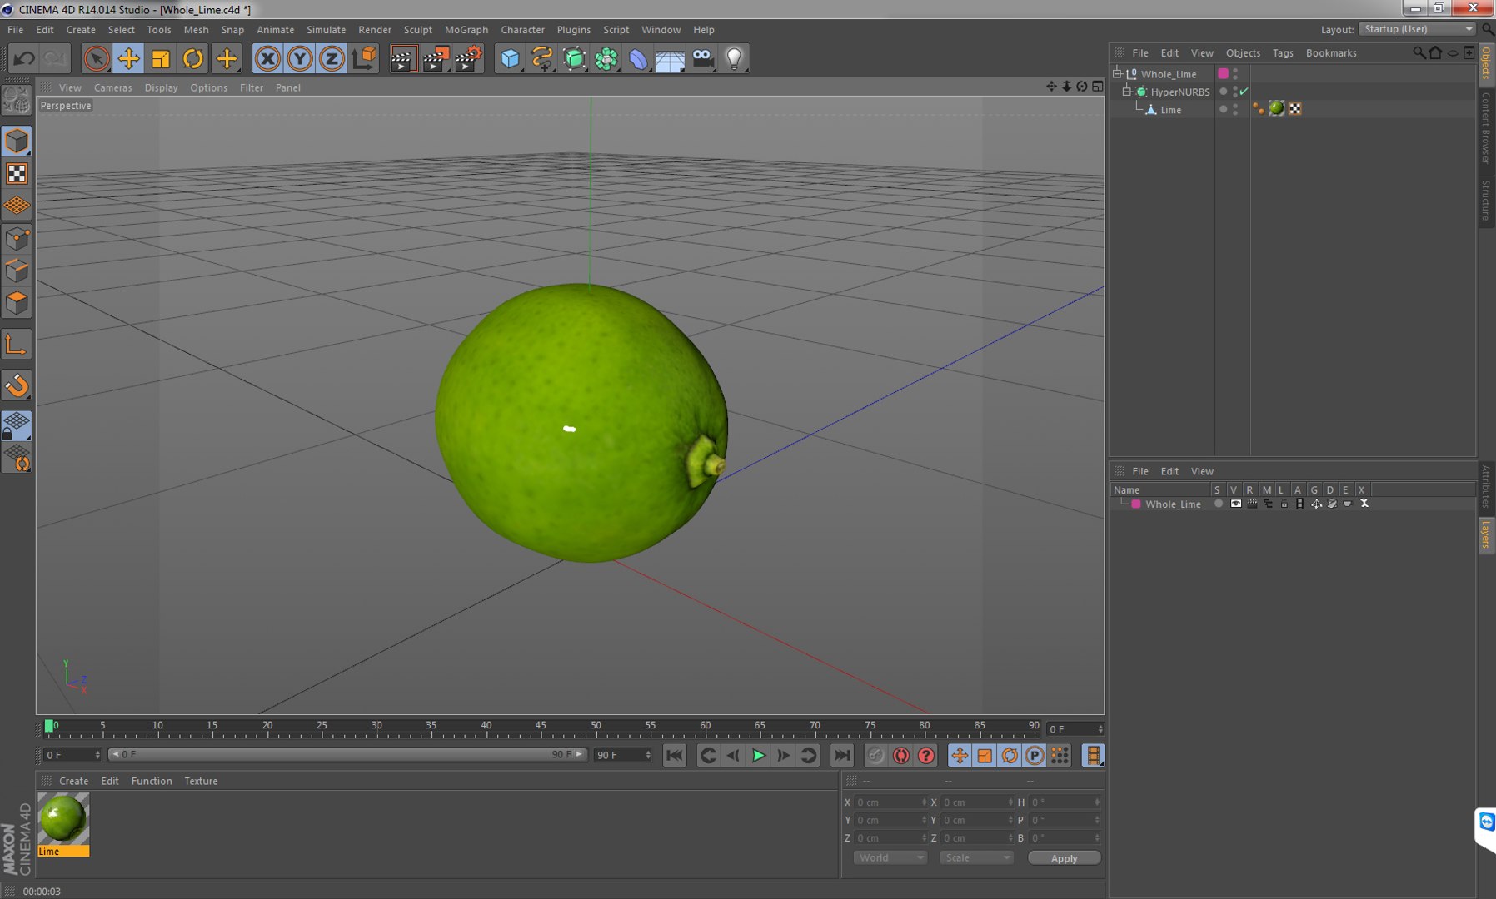This screenshot has width=1496, height=899.
Task: Click the Undo arrow icon
Action: (x=24, y=58)
